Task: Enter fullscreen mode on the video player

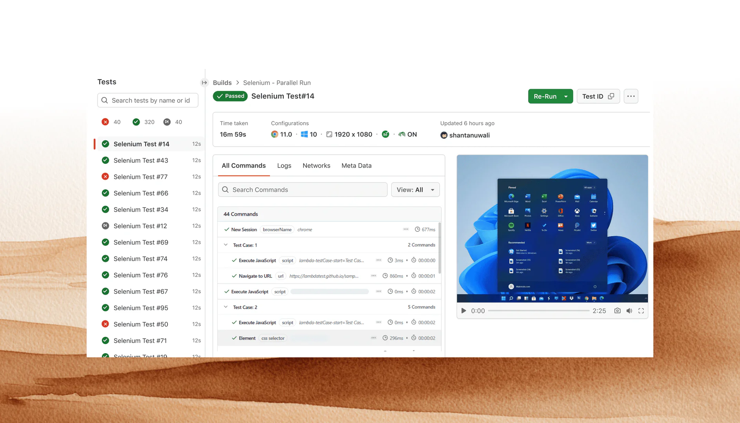Action: [x=641, y=311]
